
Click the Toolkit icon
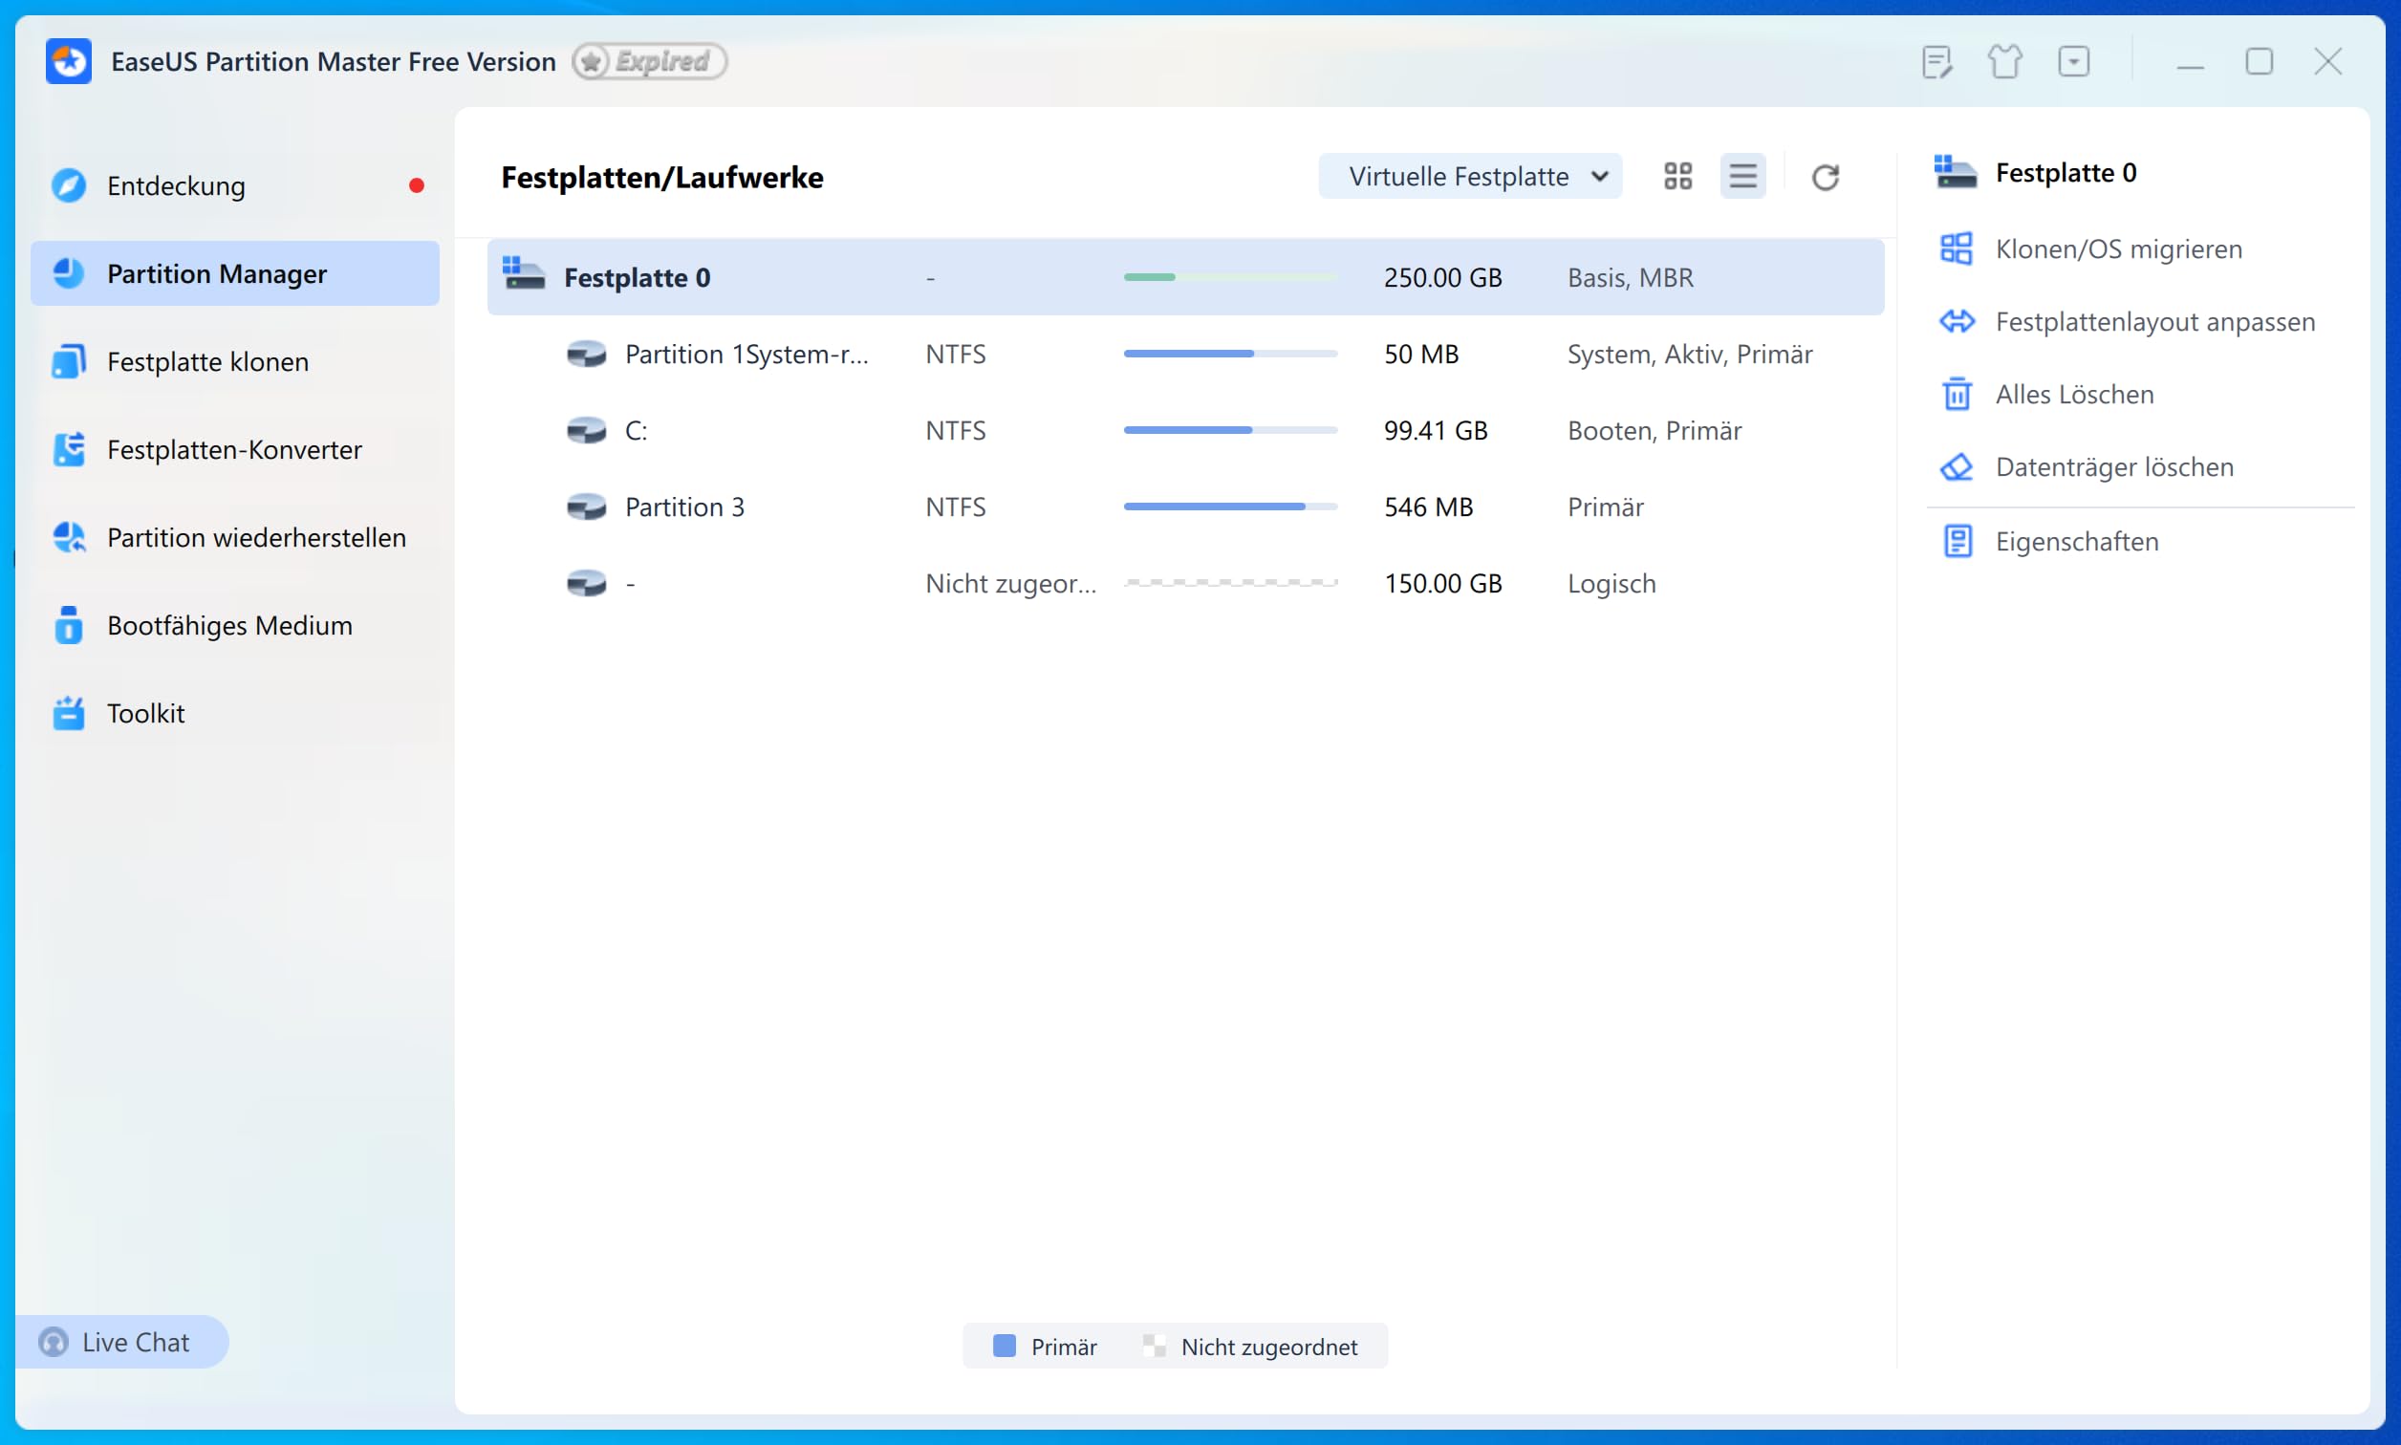(69, 713)
